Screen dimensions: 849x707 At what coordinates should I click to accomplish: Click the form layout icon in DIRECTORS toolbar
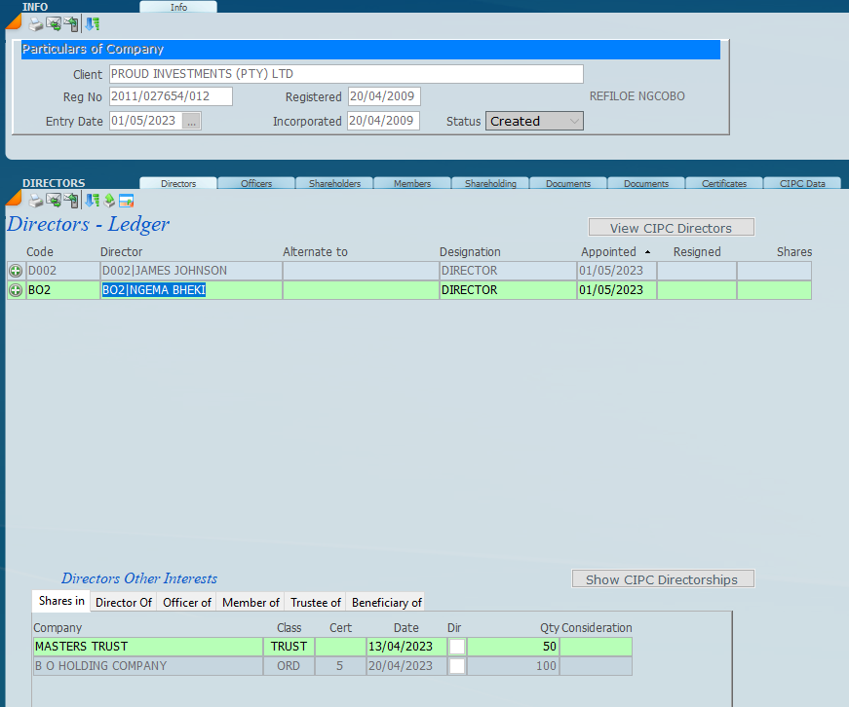pos(126,201)
